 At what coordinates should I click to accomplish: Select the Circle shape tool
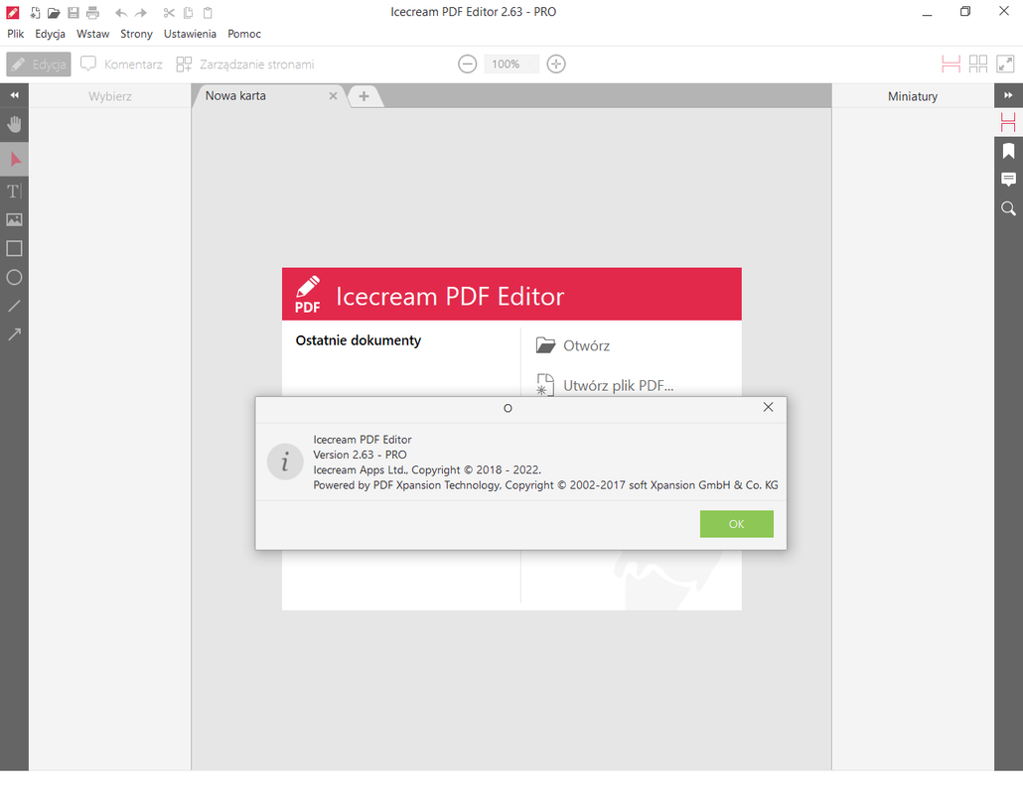coord(14,277)
